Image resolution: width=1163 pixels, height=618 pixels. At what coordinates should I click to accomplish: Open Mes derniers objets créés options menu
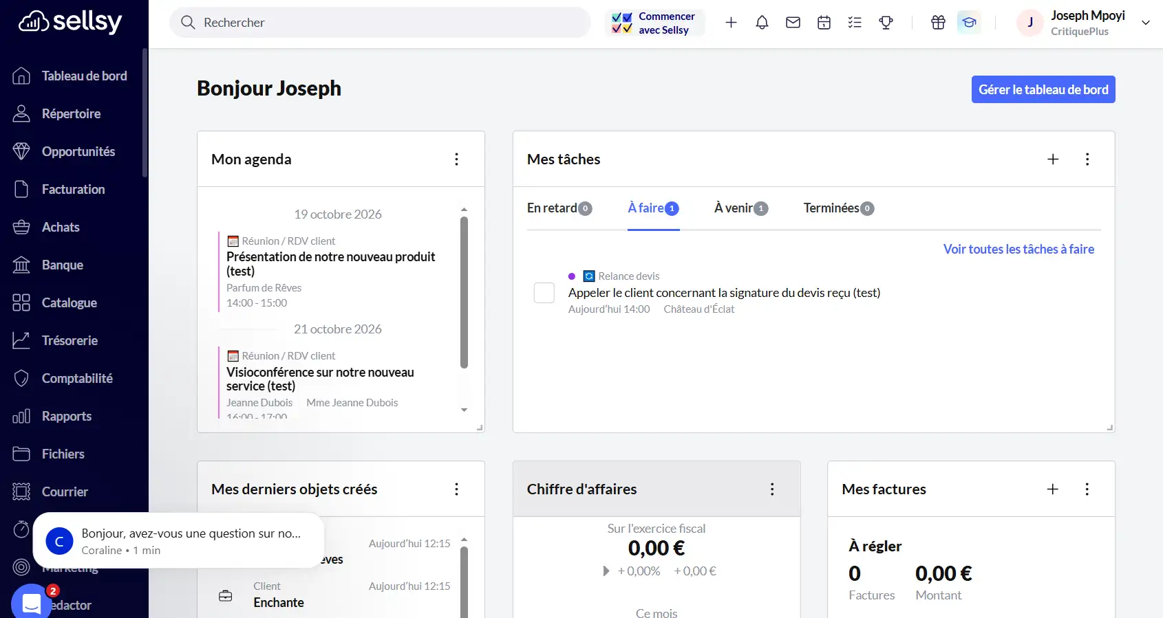[456, 489]
